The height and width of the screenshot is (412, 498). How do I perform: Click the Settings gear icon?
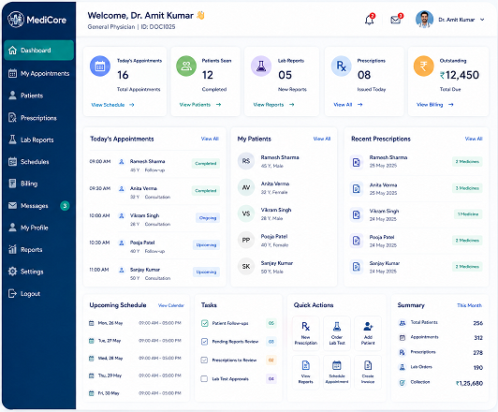pyautogui.click(x=12, y=272)
